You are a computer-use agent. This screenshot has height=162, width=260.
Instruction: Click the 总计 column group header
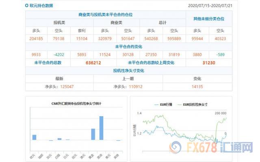tap(162, 23)
